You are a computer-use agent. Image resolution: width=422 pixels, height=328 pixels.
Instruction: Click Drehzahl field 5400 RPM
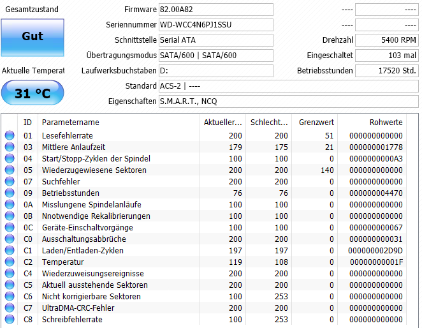(387, 40)
